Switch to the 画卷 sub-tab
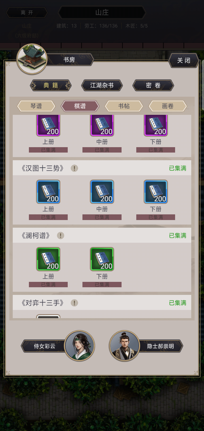 [x=168, y=106]
